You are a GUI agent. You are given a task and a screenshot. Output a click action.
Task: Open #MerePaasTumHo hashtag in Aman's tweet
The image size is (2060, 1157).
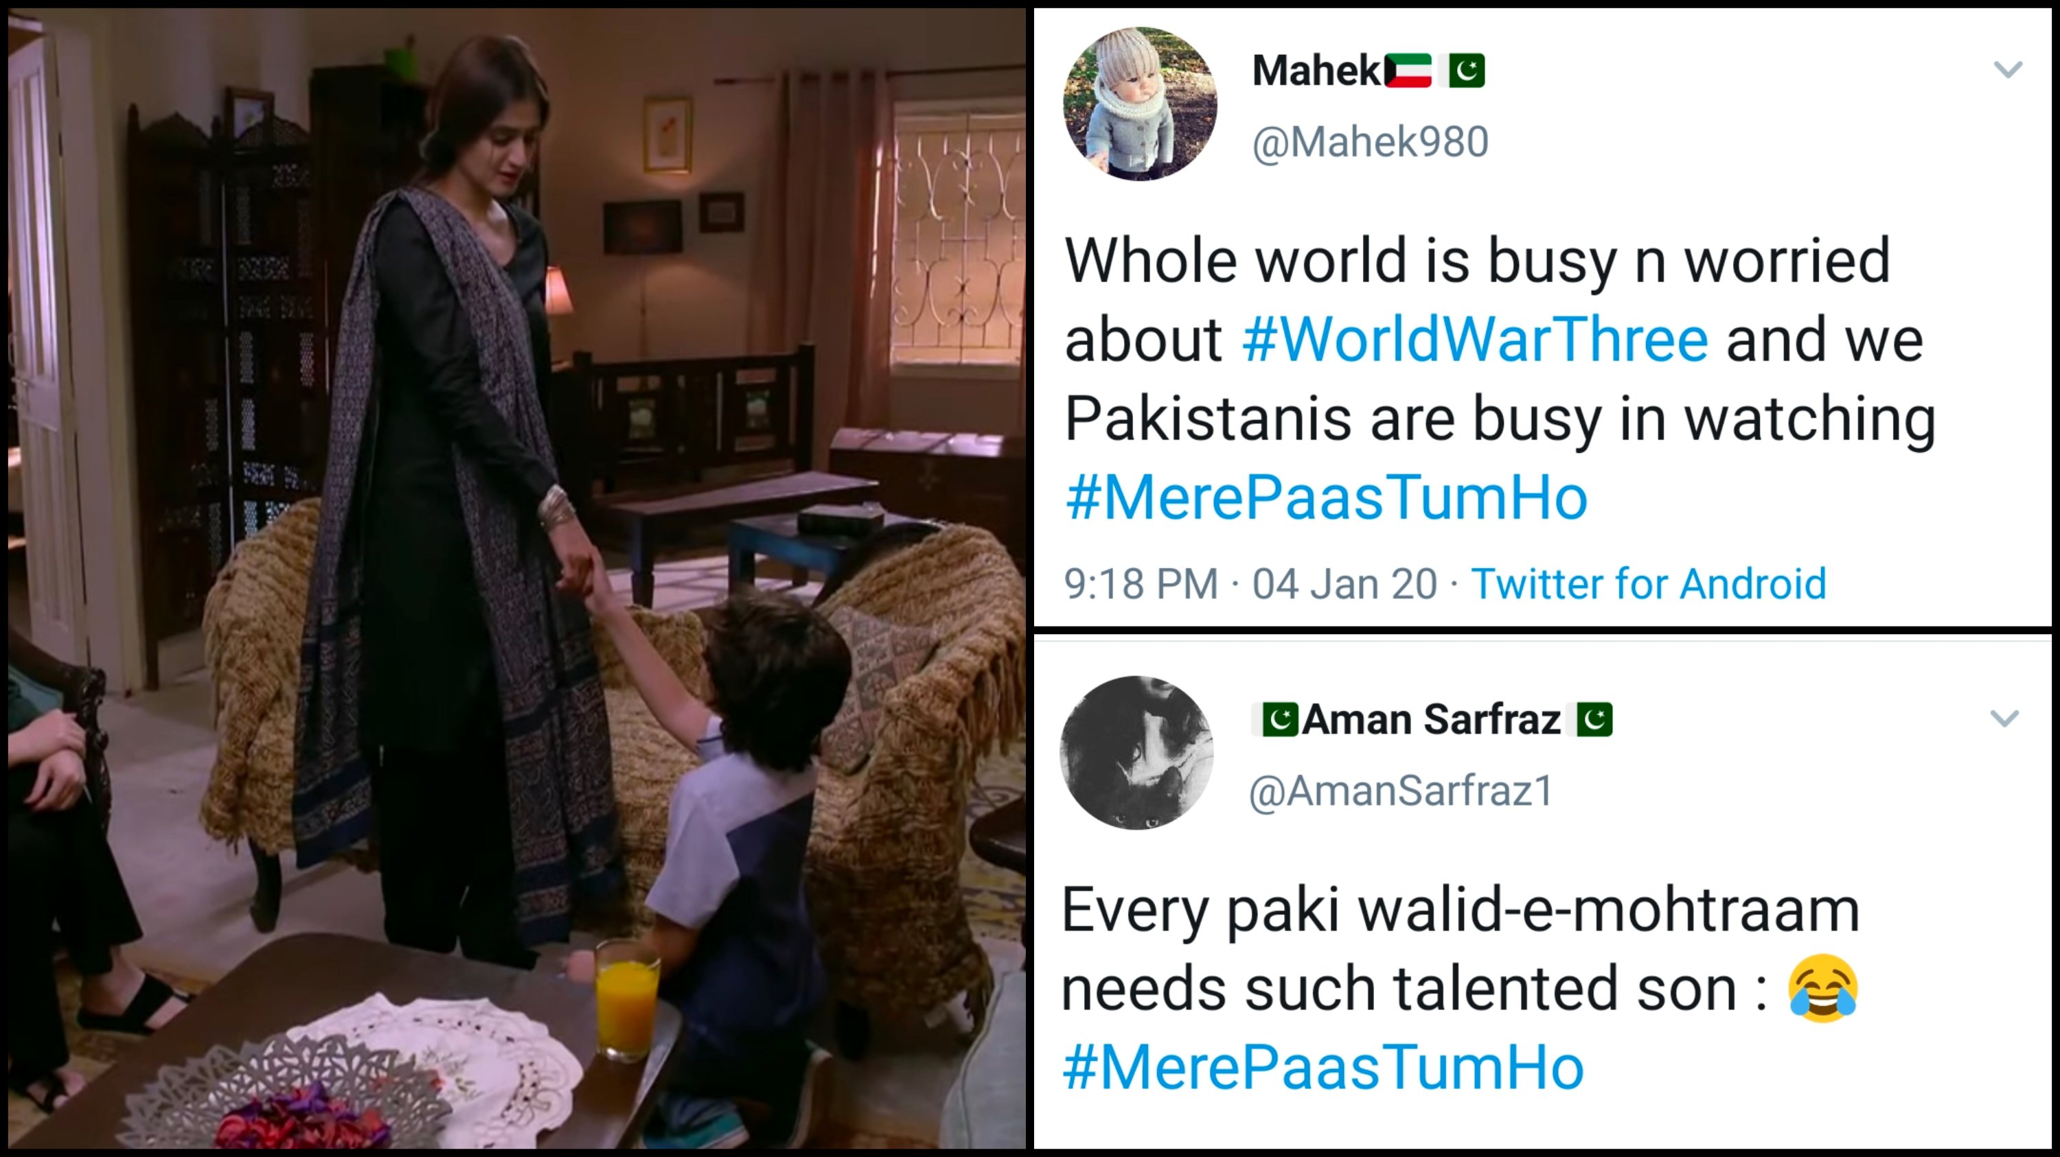(x=1323, y=1068)
